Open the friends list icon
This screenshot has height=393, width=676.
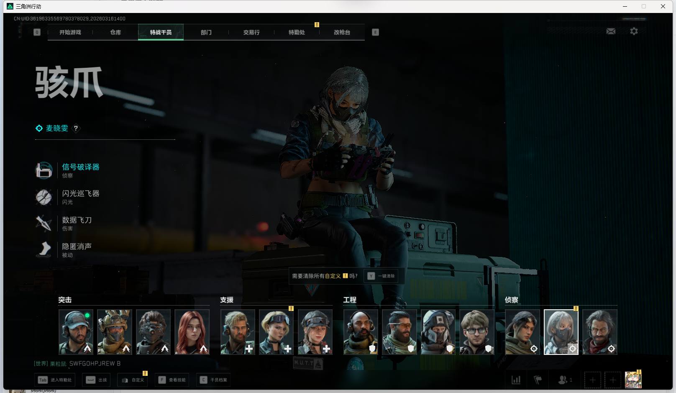565,380
